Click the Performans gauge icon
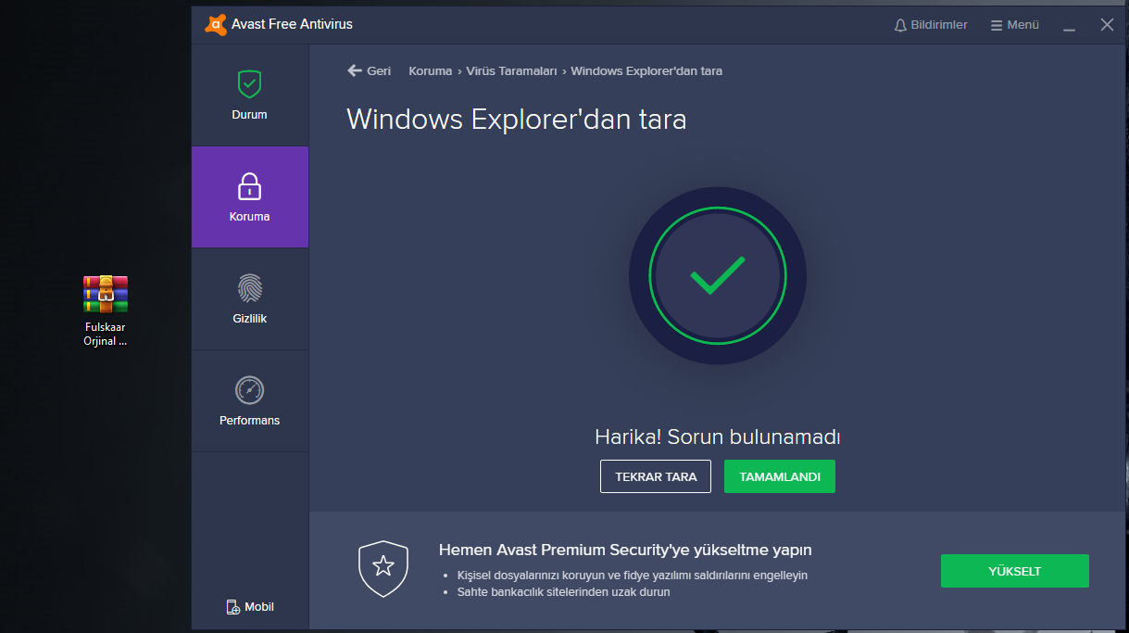 point(249,390)
